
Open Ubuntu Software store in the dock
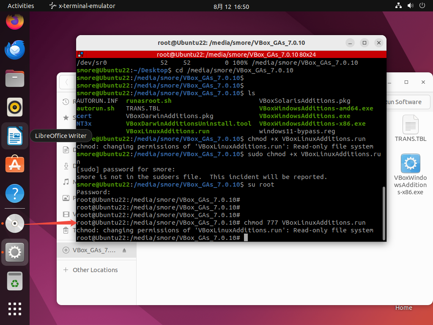15,165
